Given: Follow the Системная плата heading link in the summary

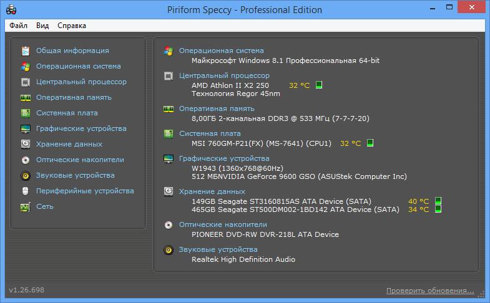Looking at the screenshot, I should tap(210, 133).
